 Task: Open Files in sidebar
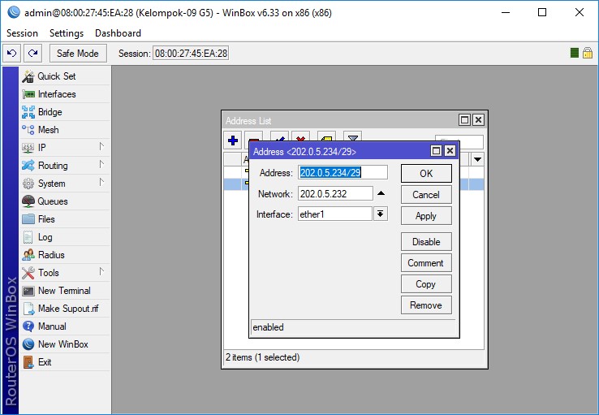[x=65, y=219]
